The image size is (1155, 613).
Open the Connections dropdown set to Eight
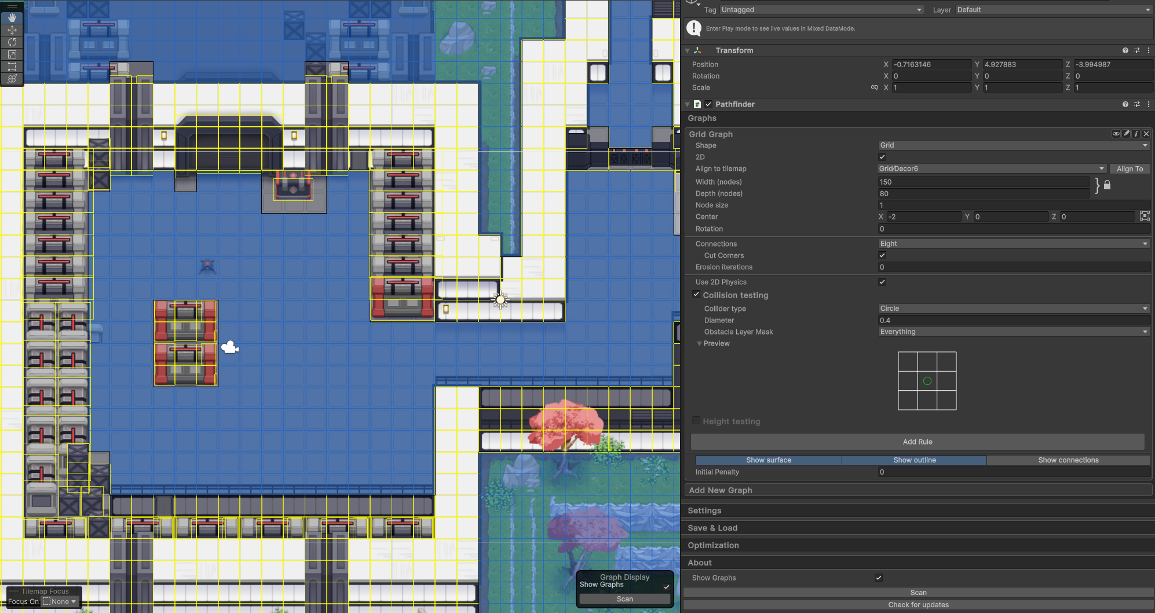point(1013,244)
